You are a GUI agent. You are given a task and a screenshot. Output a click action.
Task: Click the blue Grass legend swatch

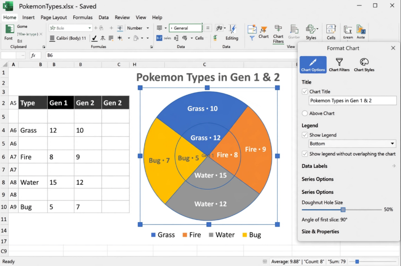[153, 235]
